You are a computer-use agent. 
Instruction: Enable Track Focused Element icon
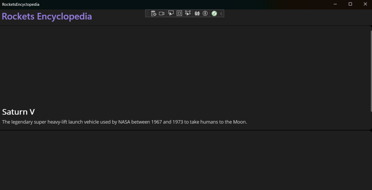pos(188,13)
